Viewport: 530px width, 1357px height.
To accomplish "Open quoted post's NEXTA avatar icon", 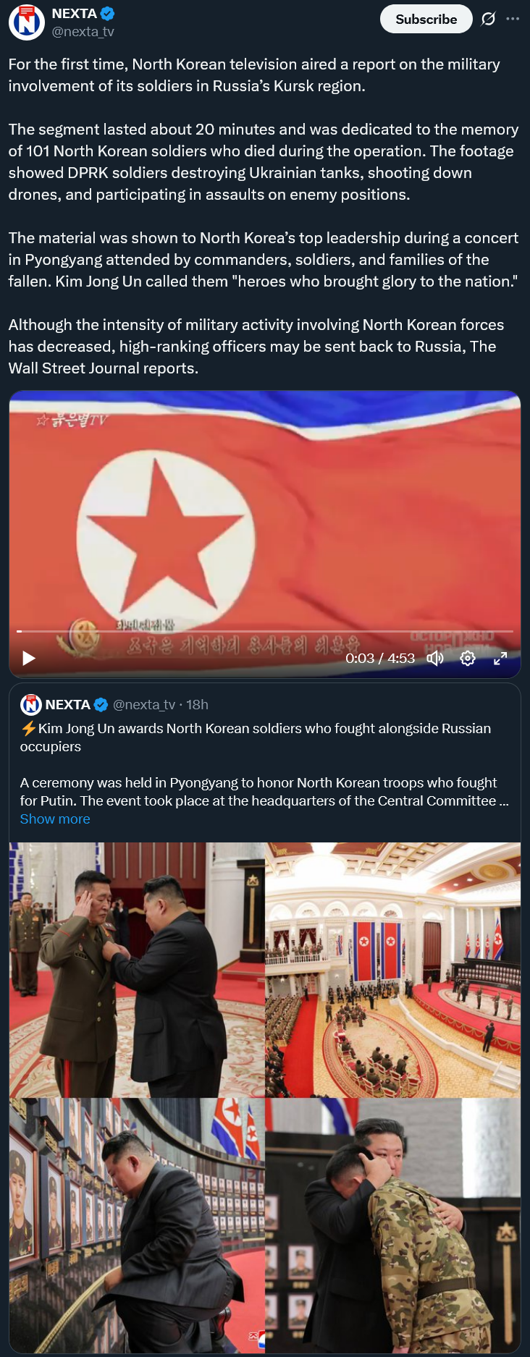I will coord(30,704).
